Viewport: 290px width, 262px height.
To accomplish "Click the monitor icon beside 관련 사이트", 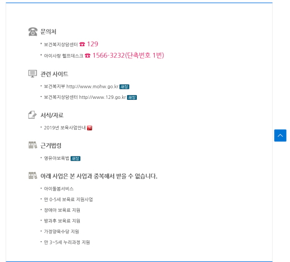I will [32, 74].
